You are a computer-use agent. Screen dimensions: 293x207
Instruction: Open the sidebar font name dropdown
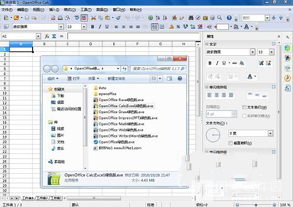point(253,52)
